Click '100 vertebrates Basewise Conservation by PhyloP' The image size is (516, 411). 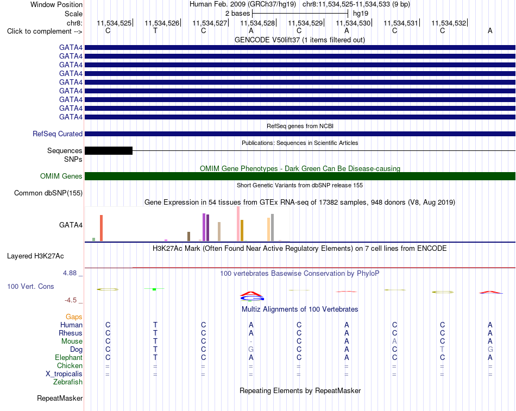tap(299, 274)
